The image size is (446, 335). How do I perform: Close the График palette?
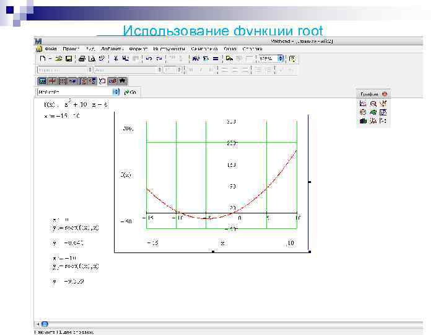385,94
